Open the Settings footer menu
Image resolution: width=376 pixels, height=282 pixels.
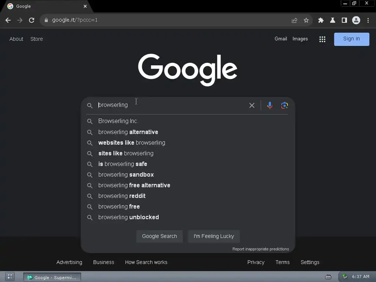(x=310, y=262)
